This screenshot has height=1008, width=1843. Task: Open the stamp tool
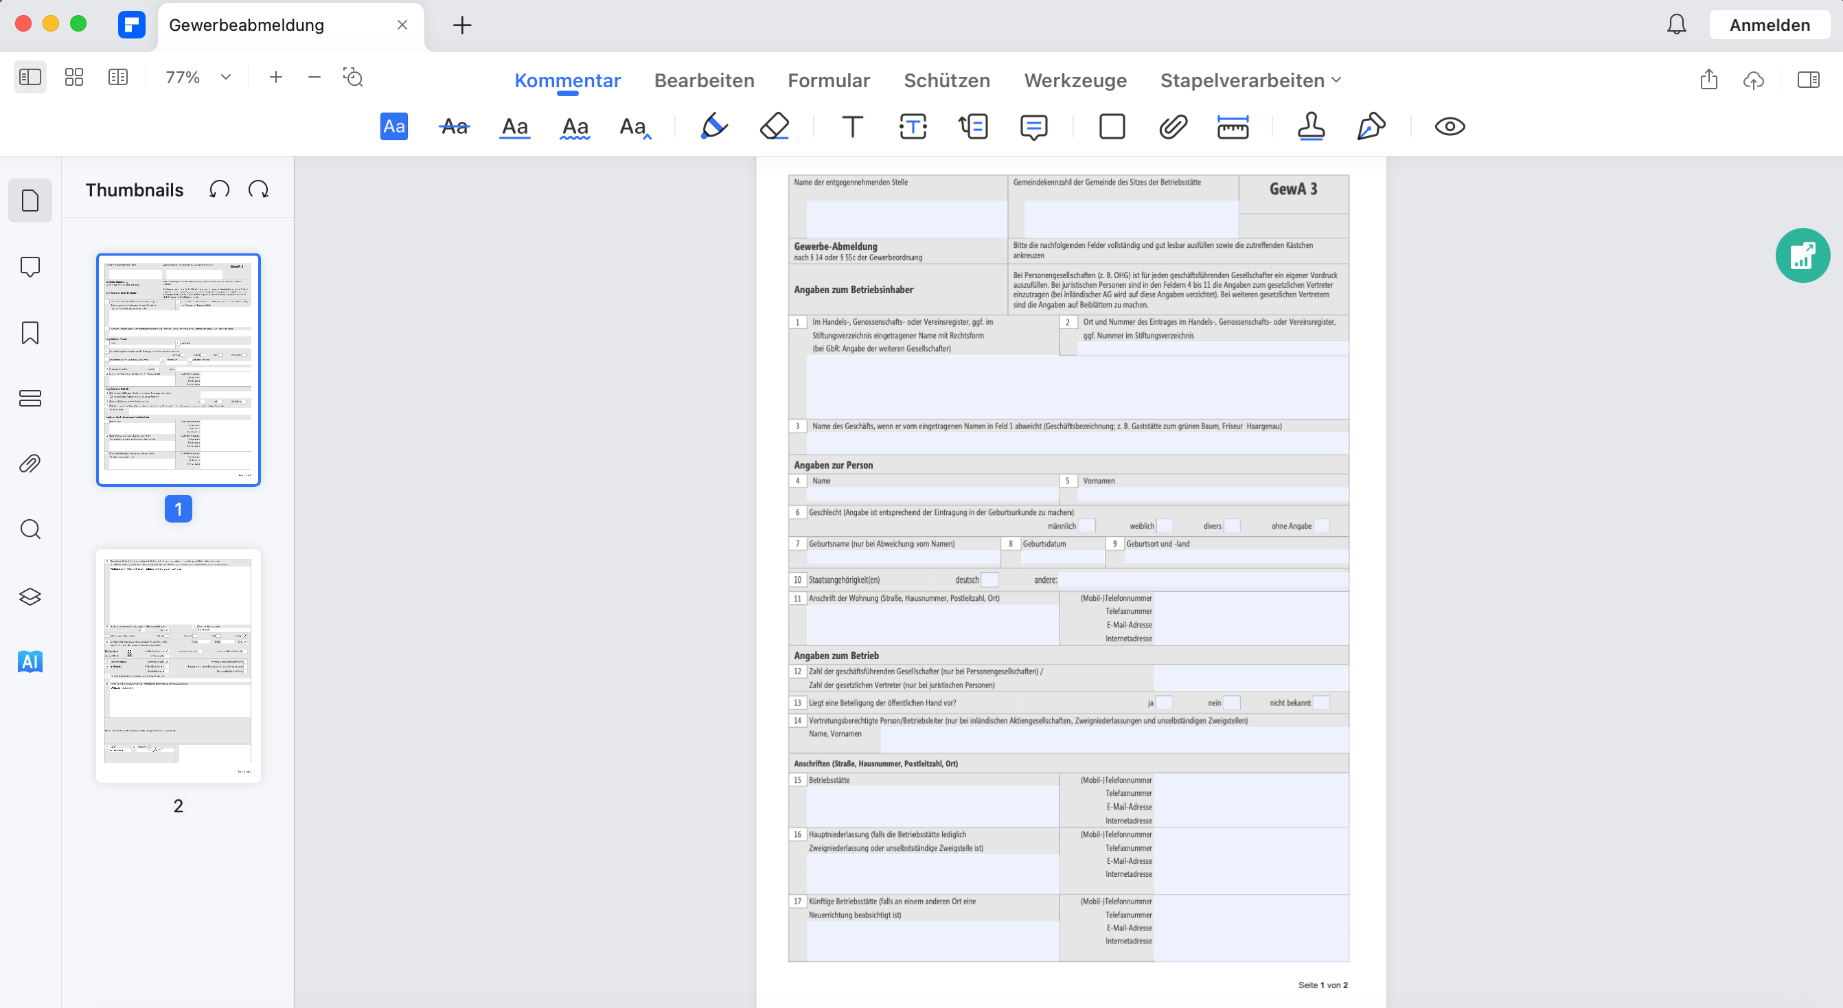(x=1310, y=126)
